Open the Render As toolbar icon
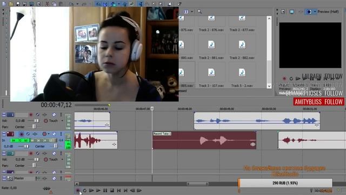This screenshot has height=195, width=346. pos(31,4)
